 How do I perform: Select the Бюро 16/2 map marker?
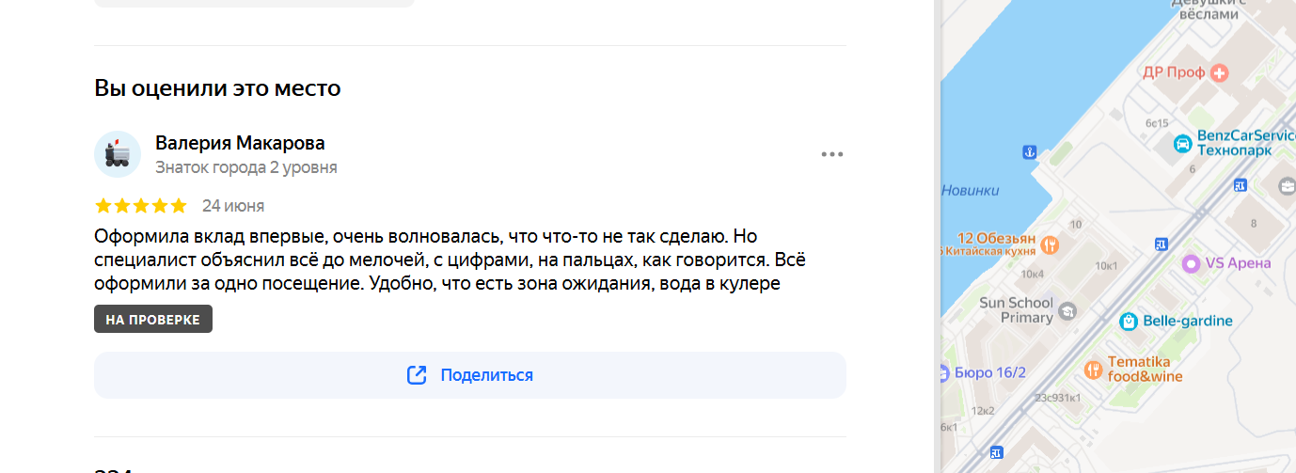tap(944, 372)
